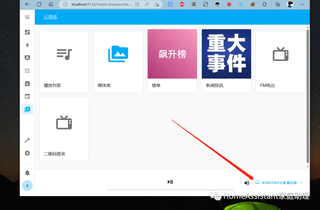Open the Logbook list icon

[27, 71]
